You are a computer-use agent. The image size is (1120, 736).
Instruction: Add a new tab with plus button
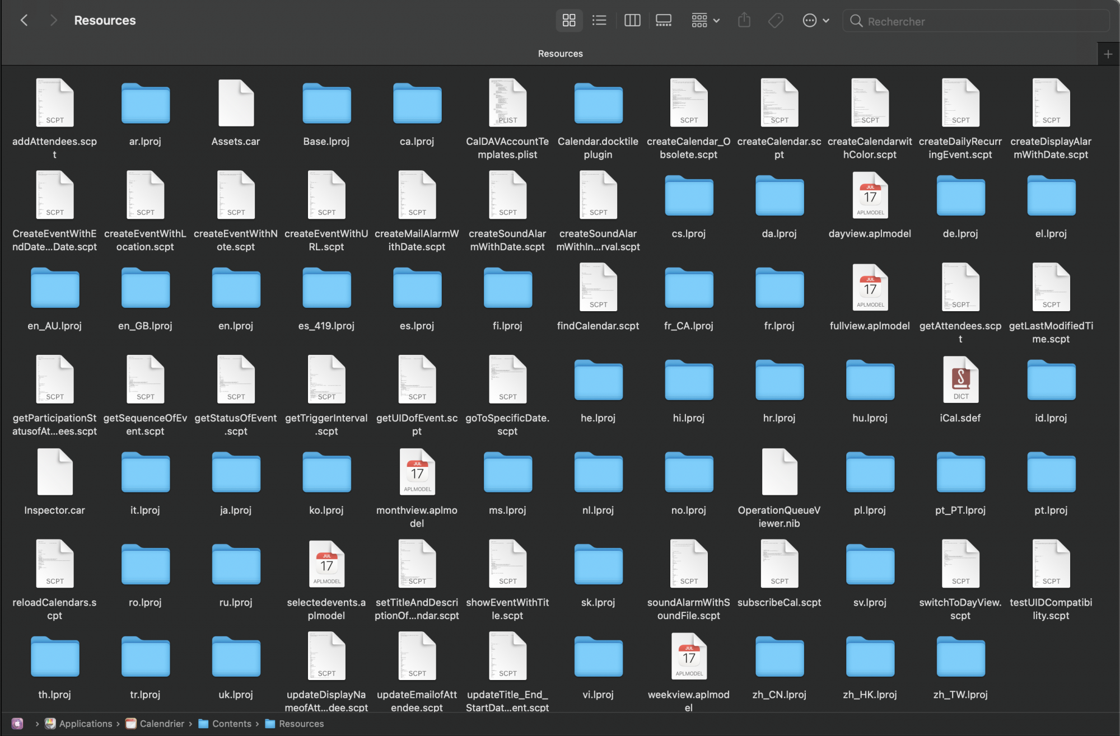(1108, 54)
